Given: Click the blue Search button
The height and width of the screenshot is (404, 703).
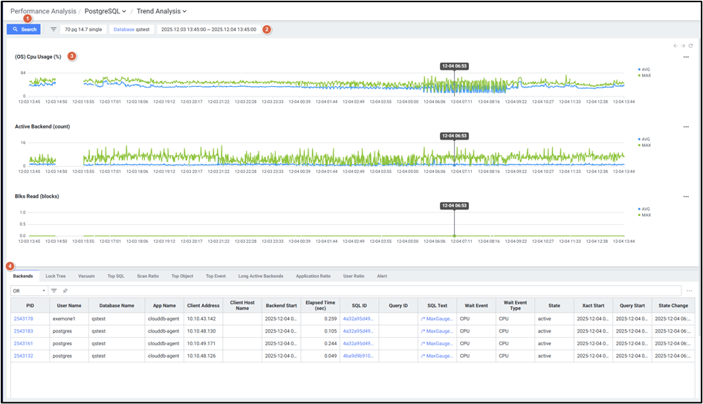Looking at the screenshot, I should [x=24, y=30].
